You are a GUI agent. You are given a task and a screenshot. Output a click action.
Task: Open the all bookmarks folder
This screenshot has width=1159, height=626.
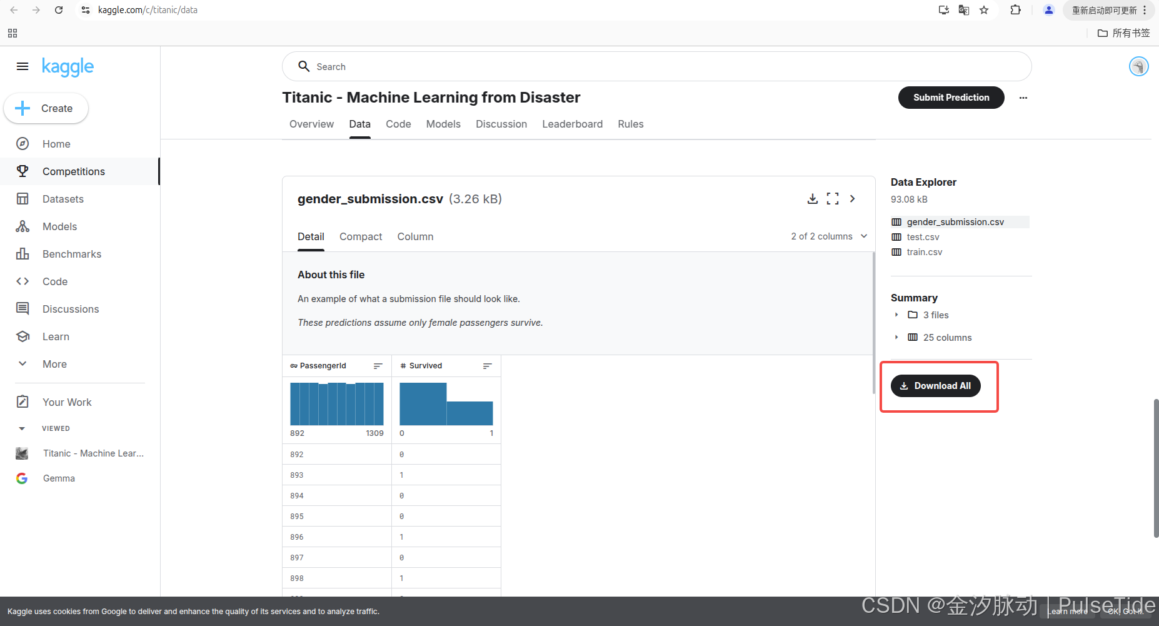(x=1123, y=33)
